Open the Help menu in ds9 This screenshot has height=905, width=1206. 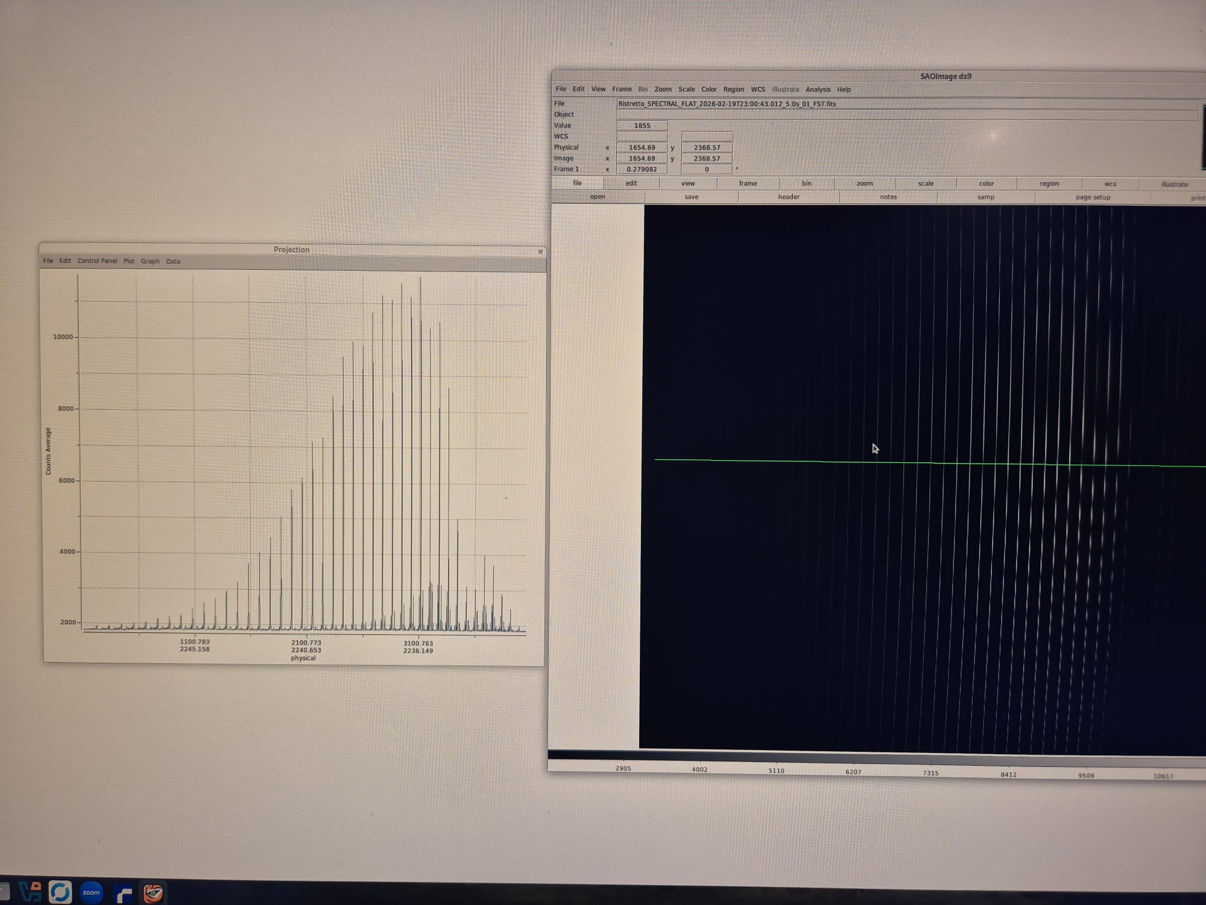click(x=844, y=89)
